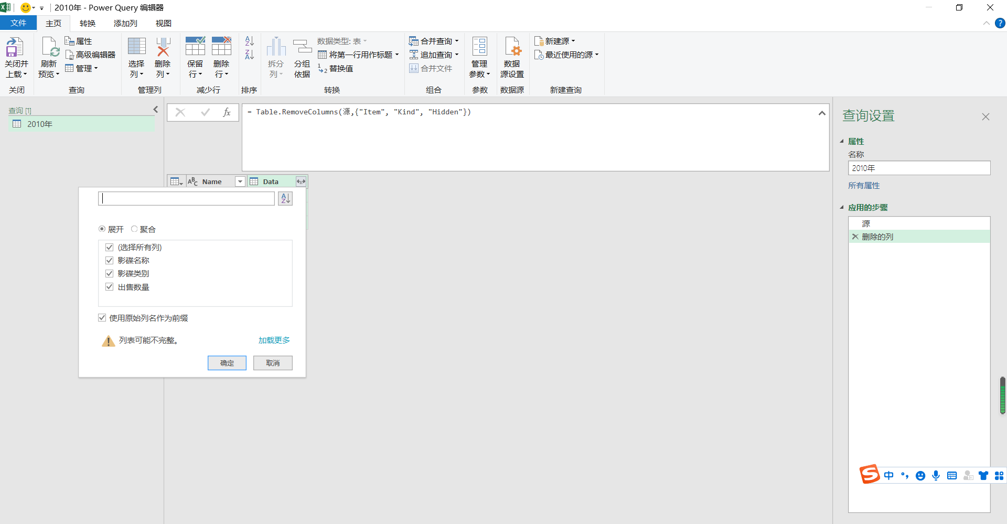Image resolution: width=1007 pixels, height=524 pixels.
Task: Open the 文件 (File) menu tab
Action: [18, 23]
